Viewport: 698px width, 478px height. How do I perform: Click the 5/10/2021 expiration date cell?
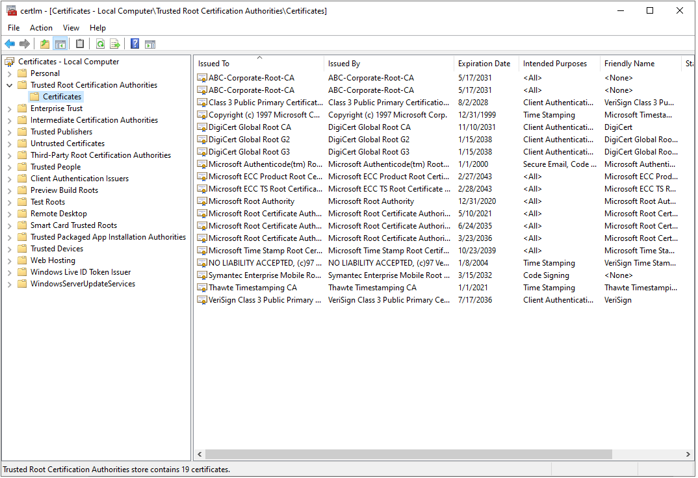tap(475, 214)
